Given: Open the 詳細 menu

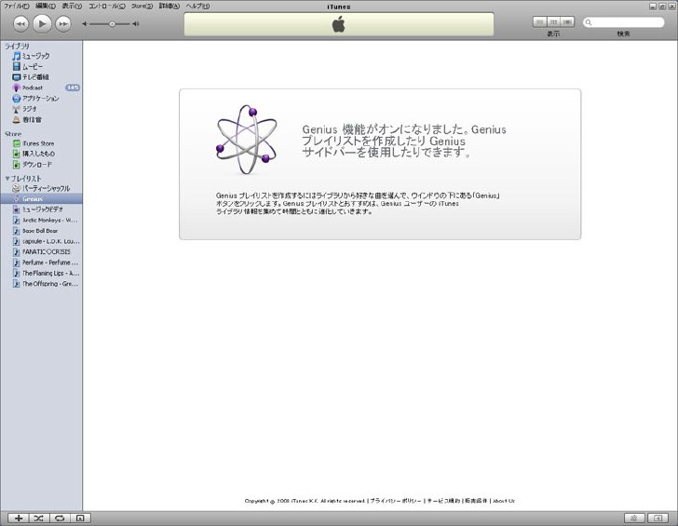Looking at the screenshot, I should pyautogui.click(x=169, y=6).
